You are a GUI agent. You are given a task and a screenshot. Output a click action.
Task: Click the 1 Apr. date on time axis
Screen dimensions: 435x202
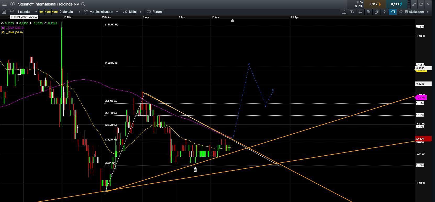146,17
